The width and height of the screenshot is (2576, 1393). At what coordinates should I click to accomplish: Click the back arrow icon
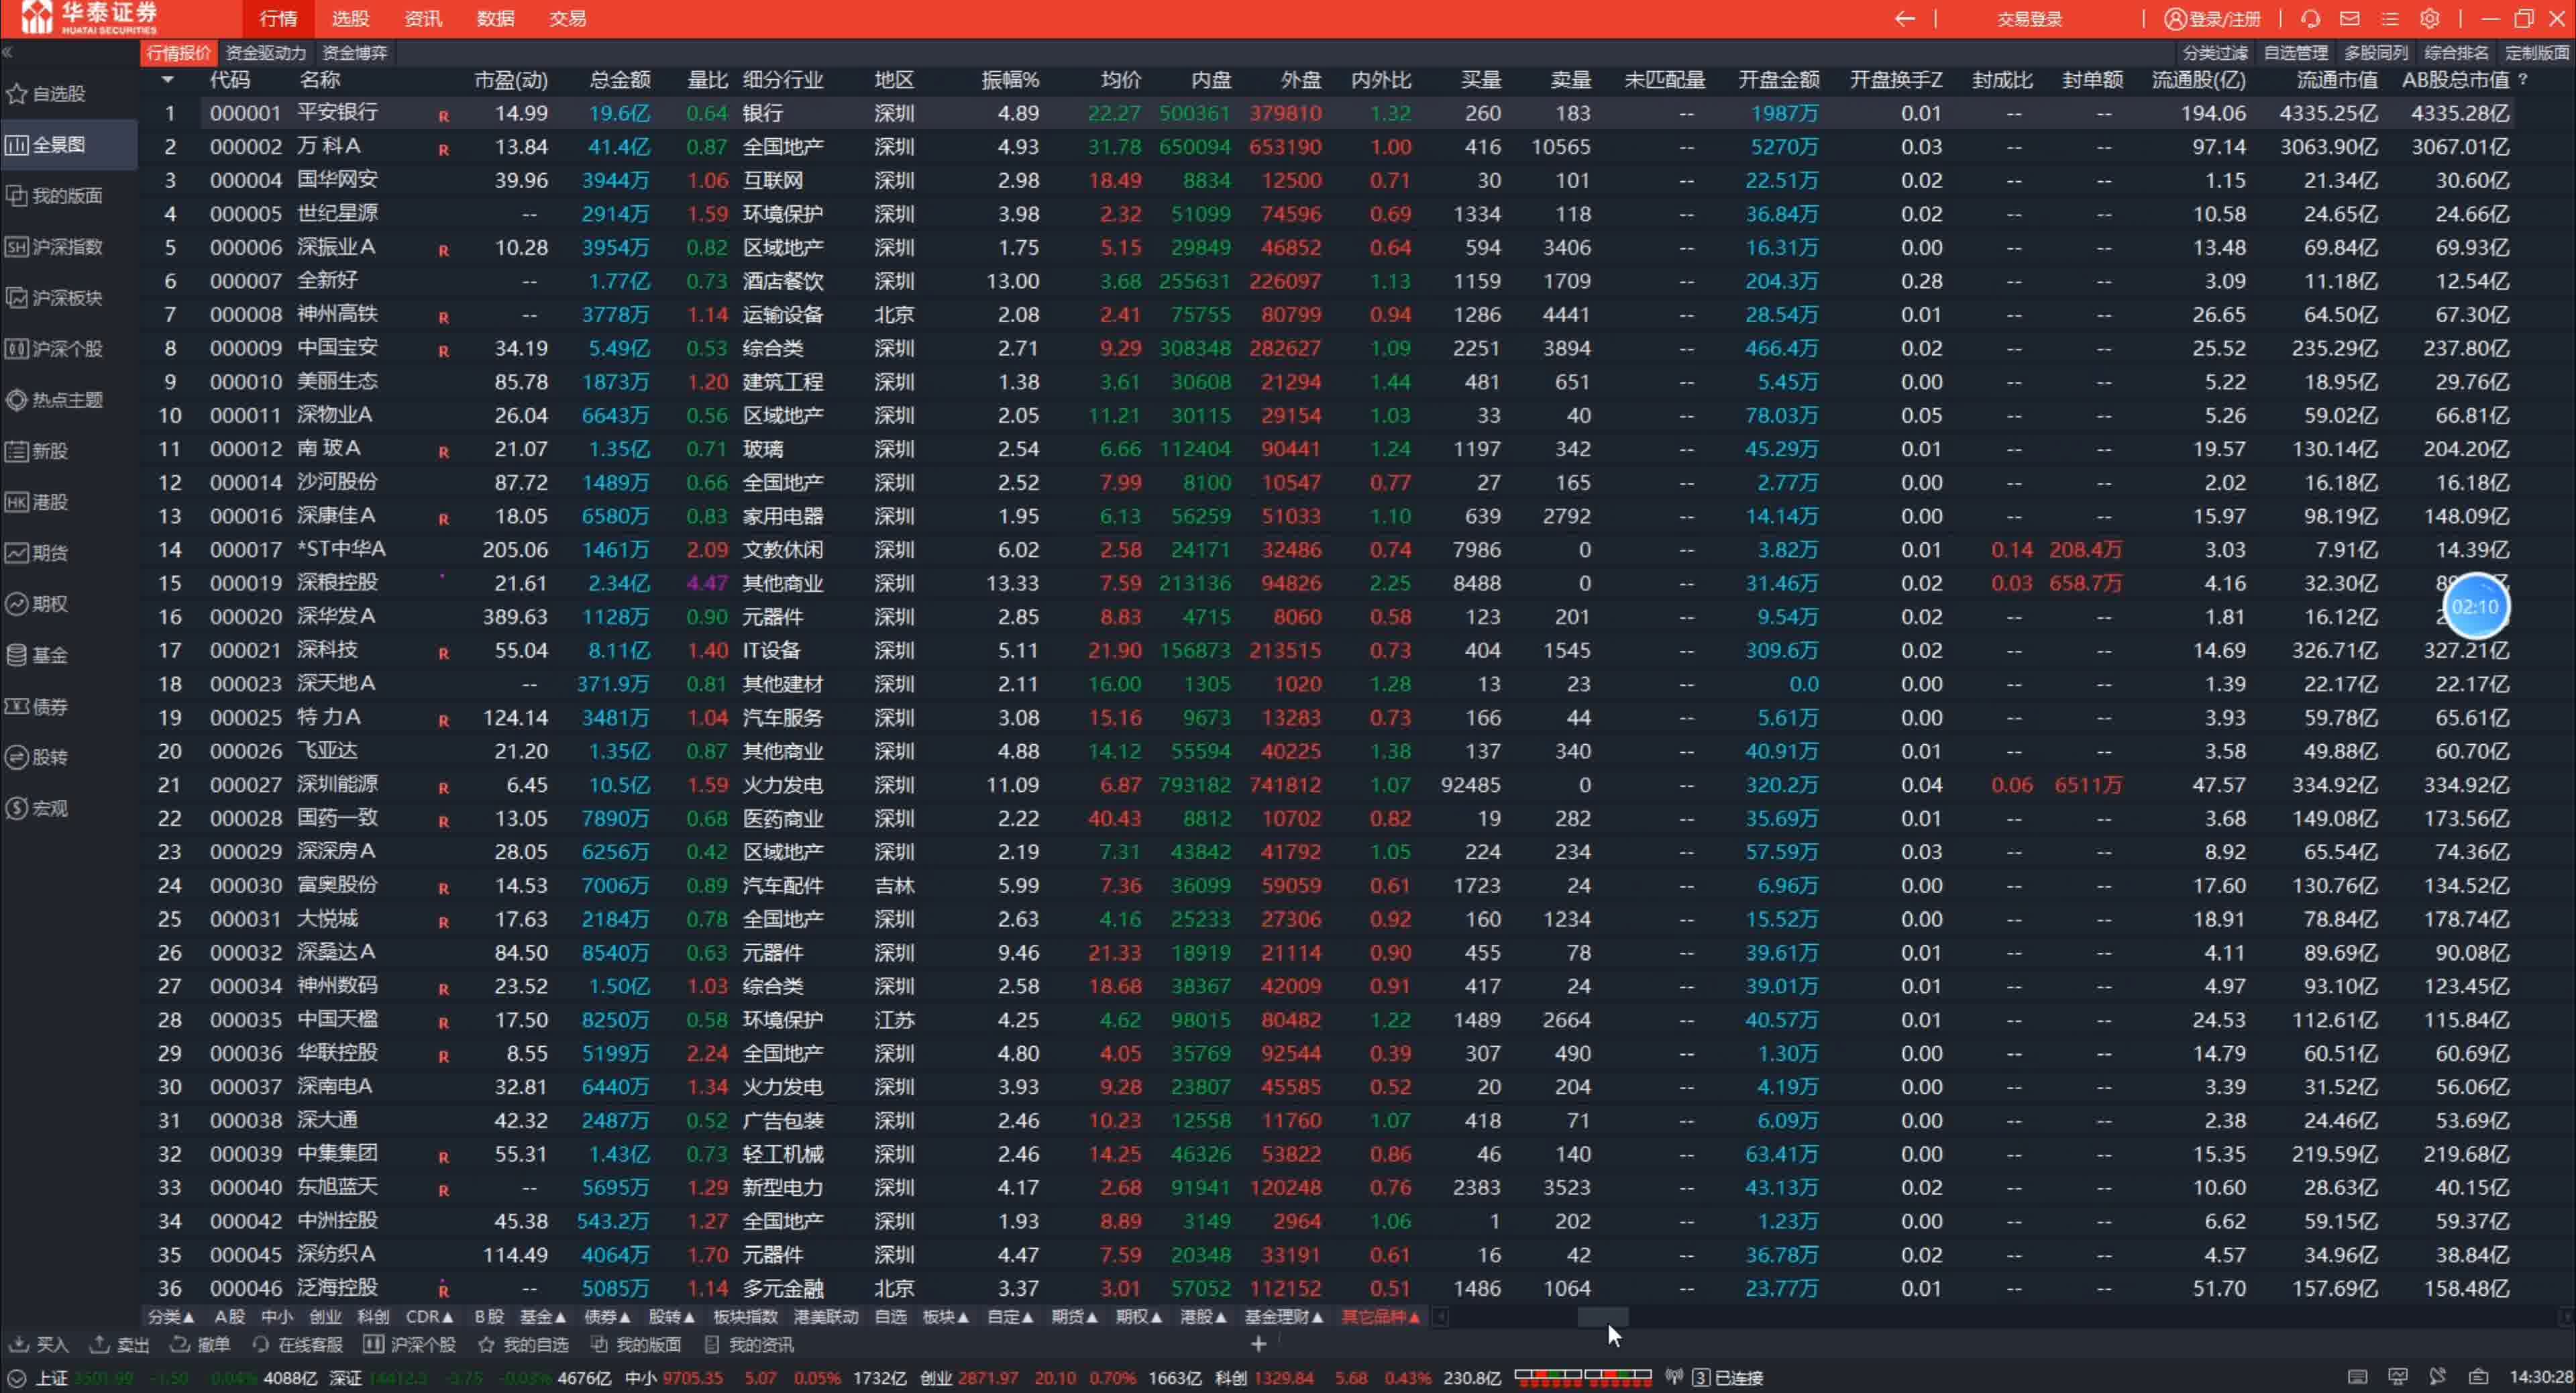[1905, 19]
